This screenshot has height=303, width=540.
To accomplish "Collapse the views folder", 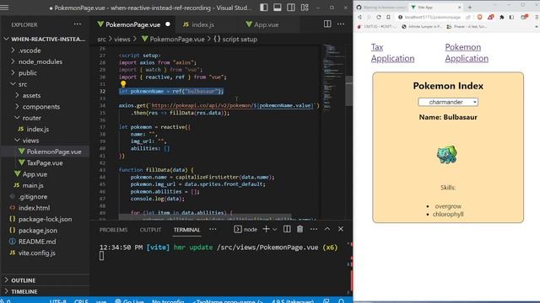I will point(45,141).
